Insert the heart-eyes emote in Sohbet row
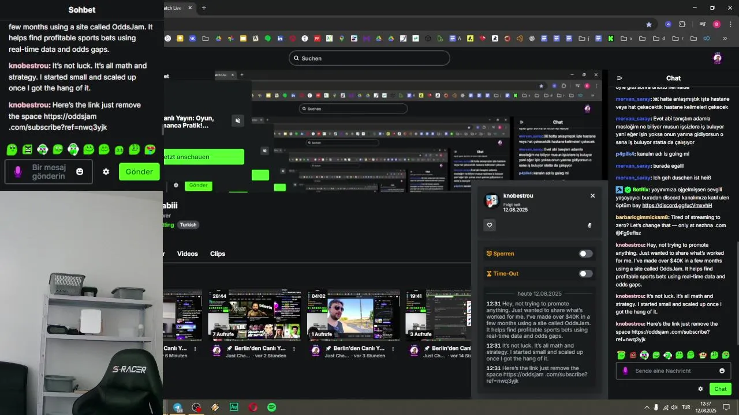 (150, 150)
